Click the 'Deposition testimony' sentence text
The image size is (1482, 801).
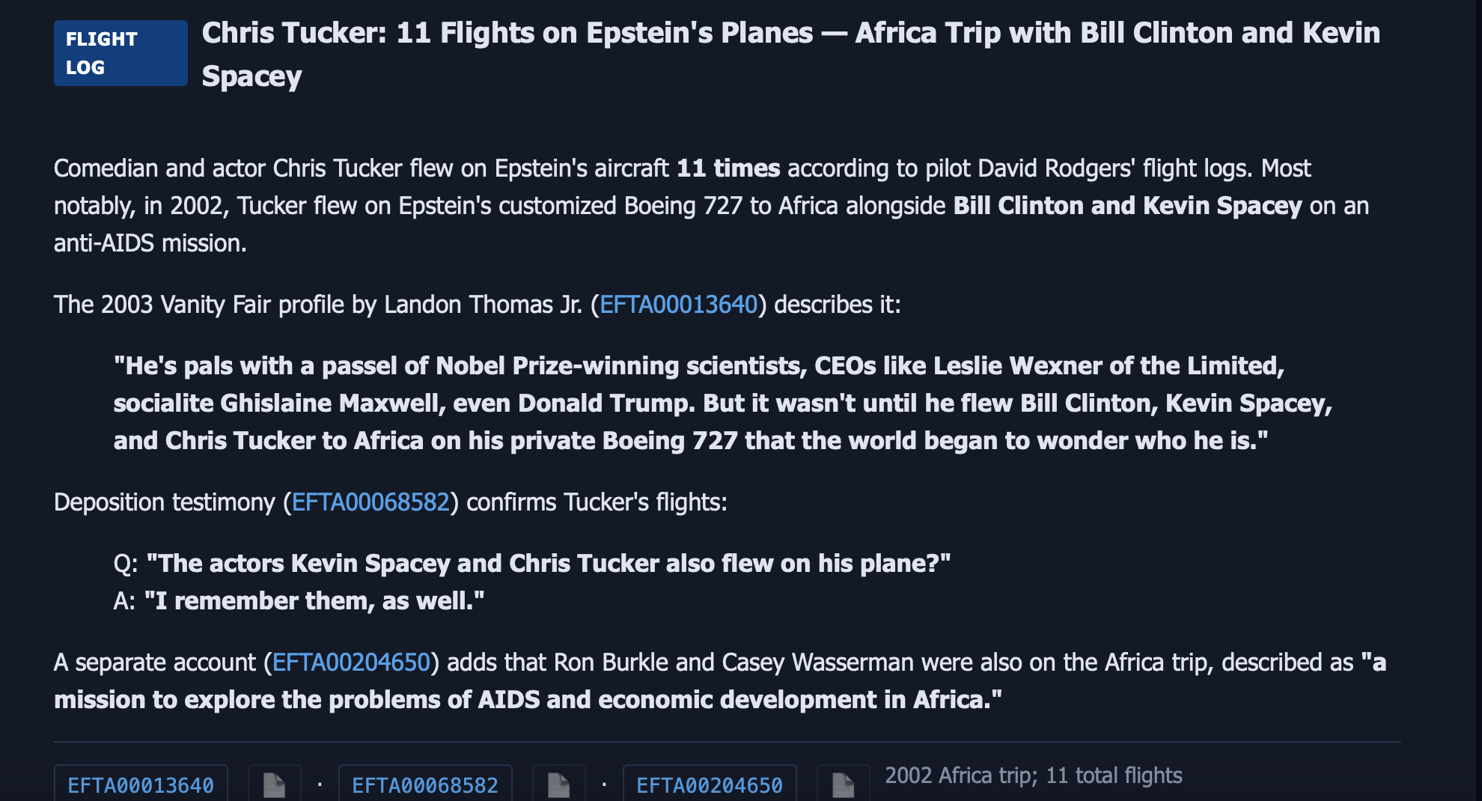tap(391, 502)
